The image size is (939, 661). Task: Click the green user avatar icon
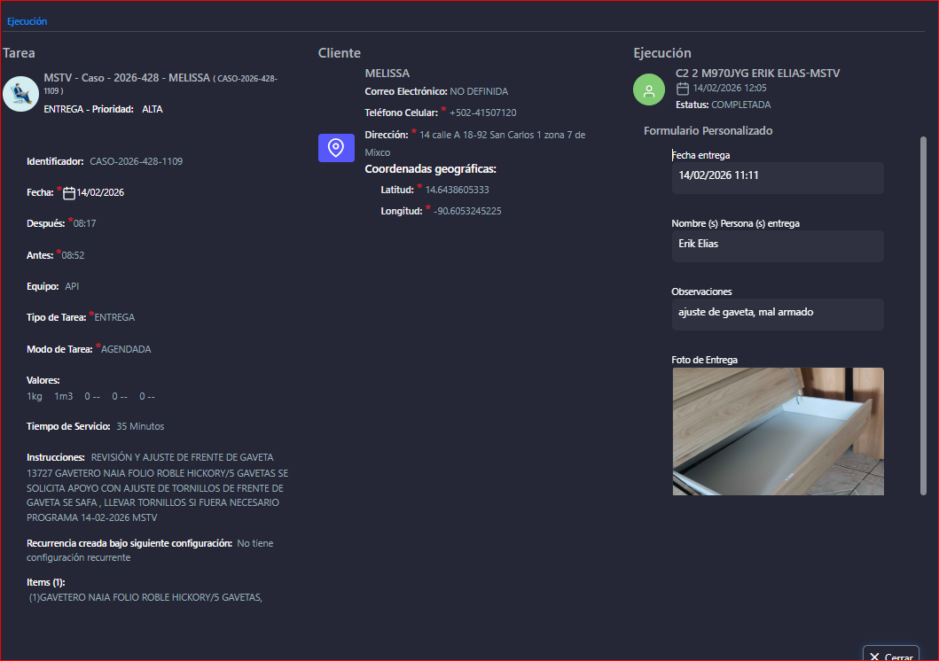(649, 90)
